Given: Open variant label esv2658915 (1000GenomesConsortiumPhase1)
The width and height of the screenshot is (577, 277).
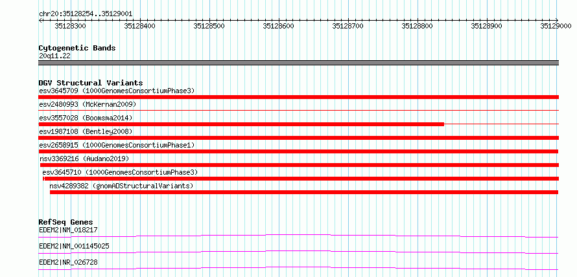Looking at the screenshot, I should tap(117, 145).
